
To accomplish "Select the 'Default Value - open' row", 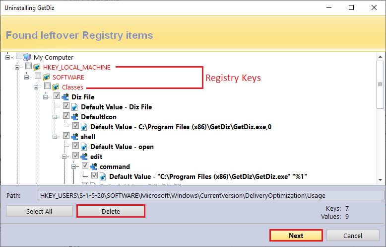I will pos(122,147).
